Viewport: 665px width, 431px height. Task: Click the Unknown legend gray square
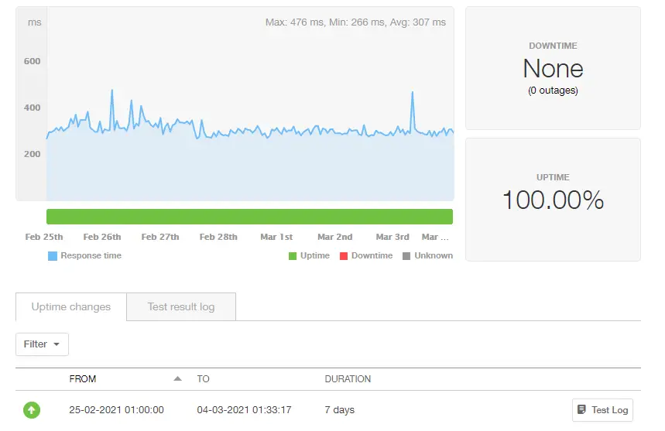[x=406, y=256]
